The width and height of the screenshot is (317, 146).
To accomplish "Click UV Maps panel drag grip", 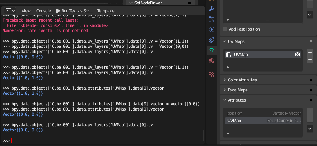I will (312, 41).
